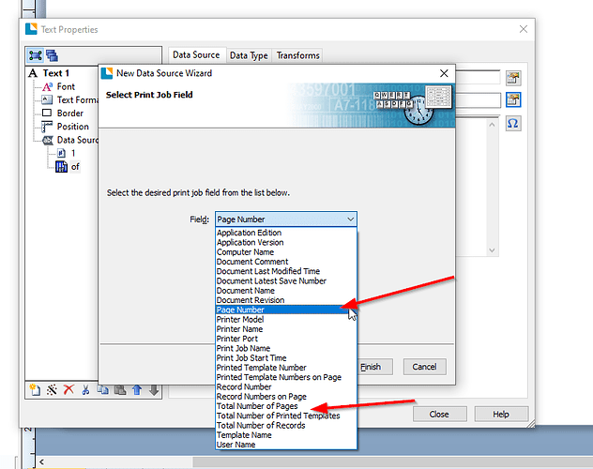Image resolution: width=593 pixels, height=469 pixels.
Task: Open the Data Source tab
Action: point(196,55)
